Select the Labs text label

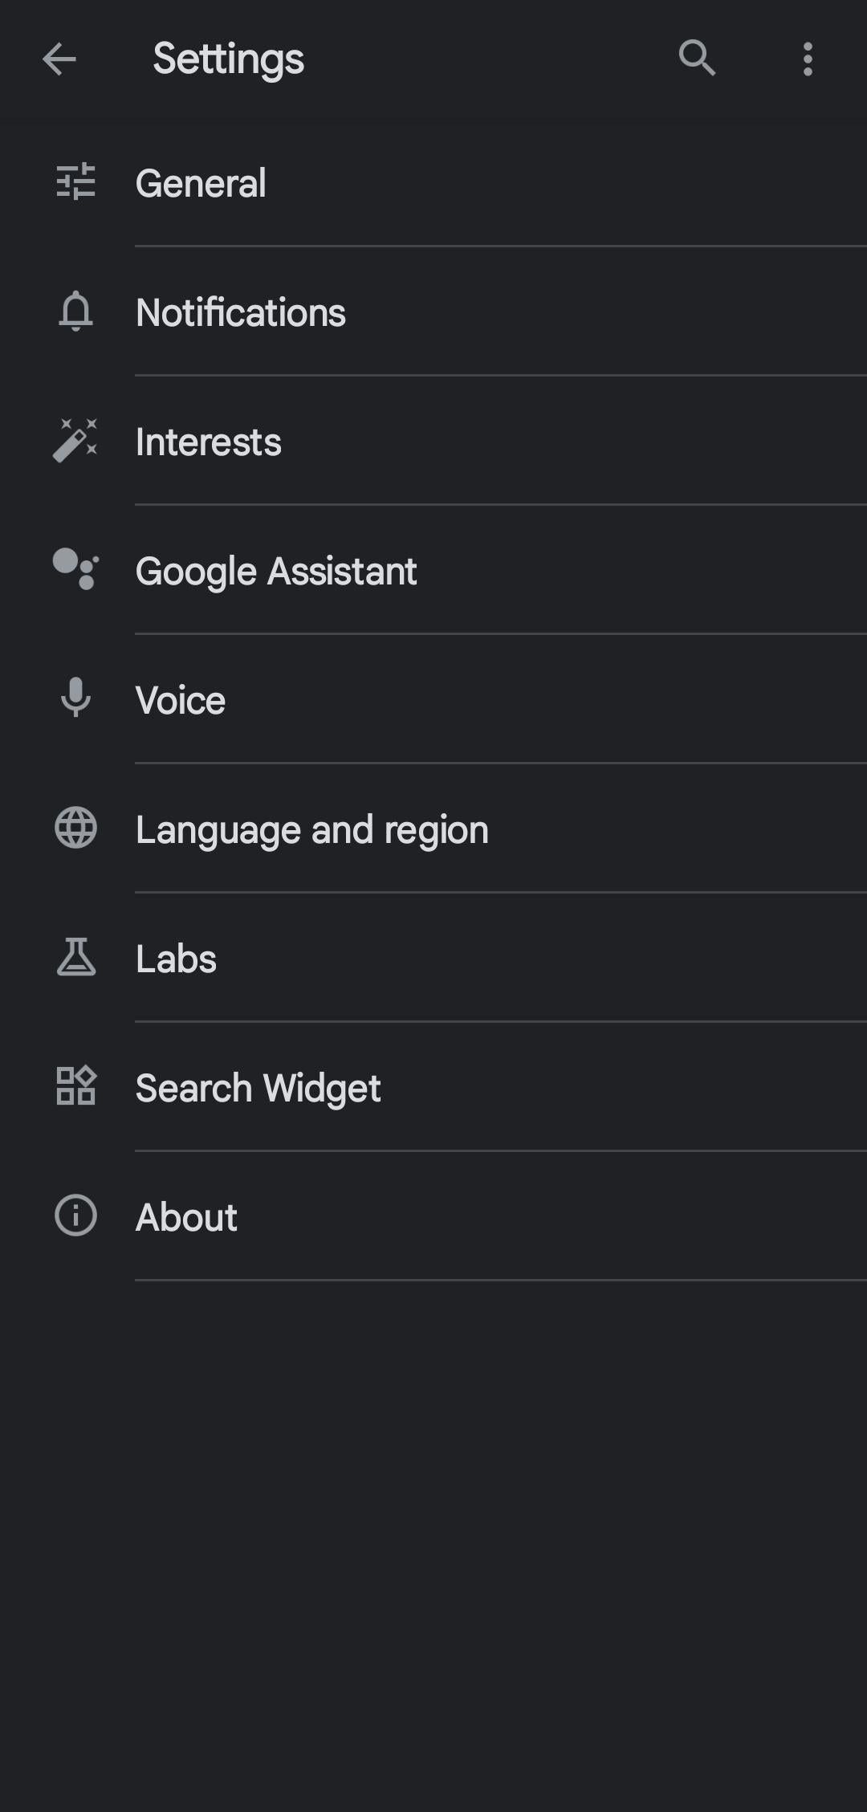pyautogui.click(x=177, y=959)
